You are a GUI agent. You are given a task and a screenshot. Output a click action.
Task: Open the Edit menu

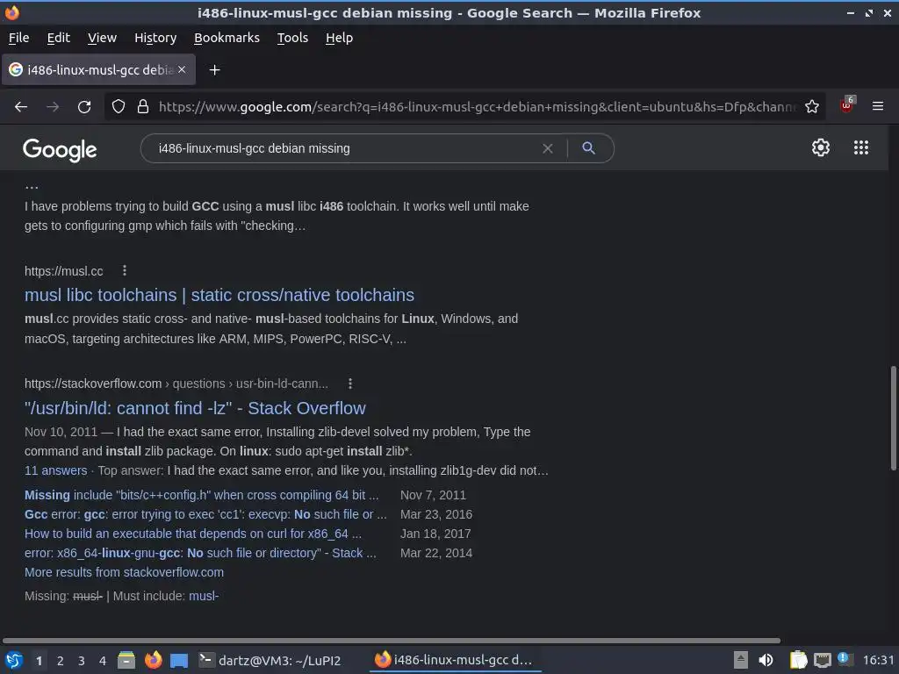[x=59, y=38]
